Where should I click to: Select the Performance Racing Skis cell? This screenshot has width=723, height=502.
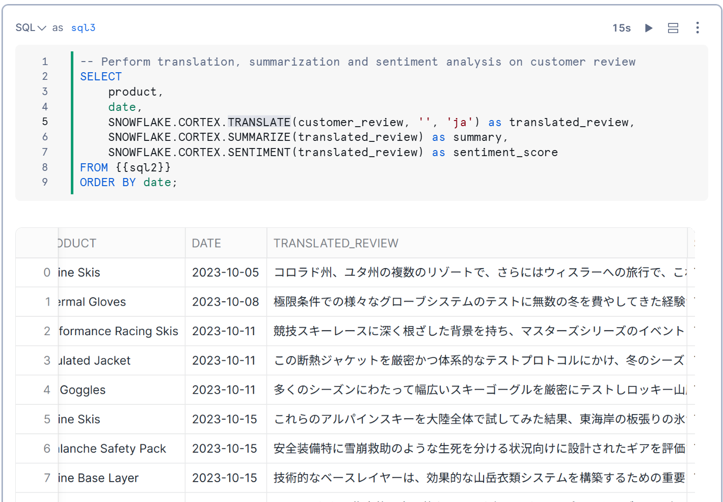pyautogui.click(x=119, y=332)
